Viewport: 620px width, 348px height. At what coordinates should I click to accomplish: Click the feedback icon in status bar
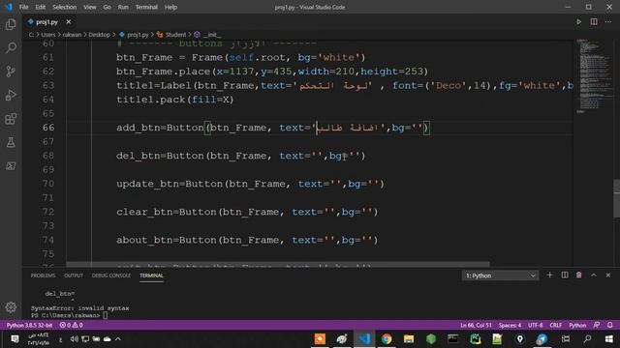[x=597, y=325]
